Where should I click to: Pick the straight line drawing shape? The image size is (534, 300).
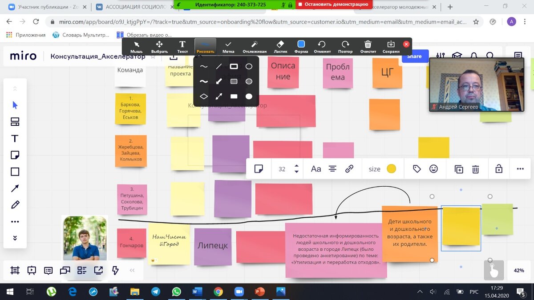click(219, 67)
